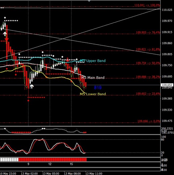
Task: Click the 13 May 02:00 time label
Action: coord(29,174)
